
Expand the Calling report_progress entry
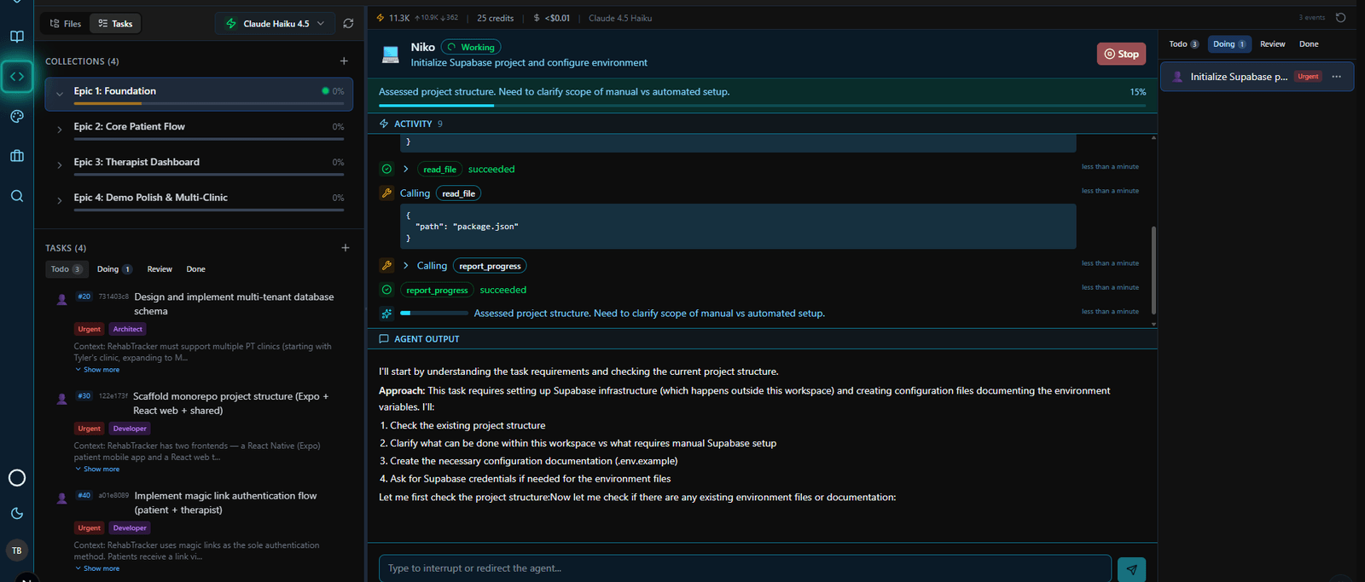[x=406, y=266]
